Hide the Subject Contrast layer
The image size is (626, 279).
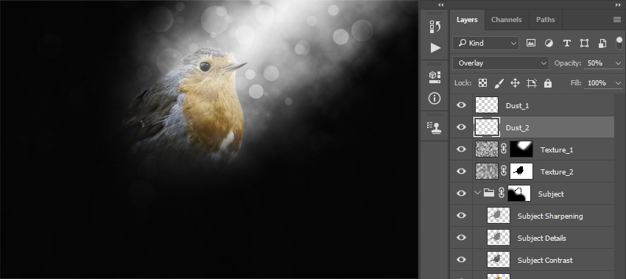tap(461, 259)
